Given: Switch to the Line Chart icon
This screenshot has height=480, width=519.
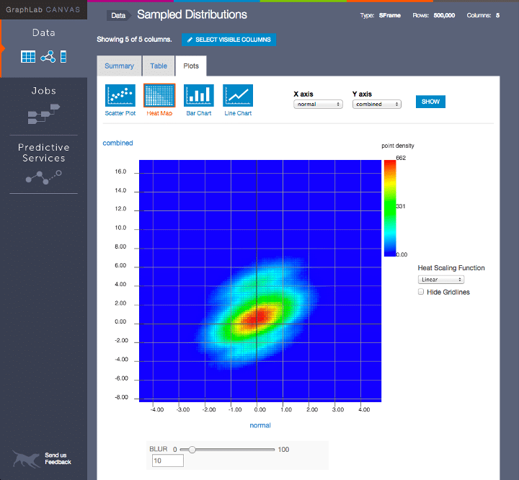Looking at the screenshot, I should tap(238, 96).
